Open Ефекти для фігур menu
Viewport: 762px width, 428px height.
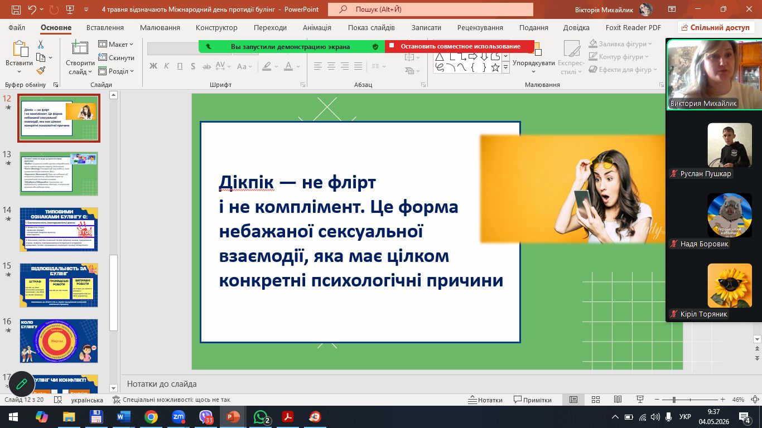tap(623, 70)
